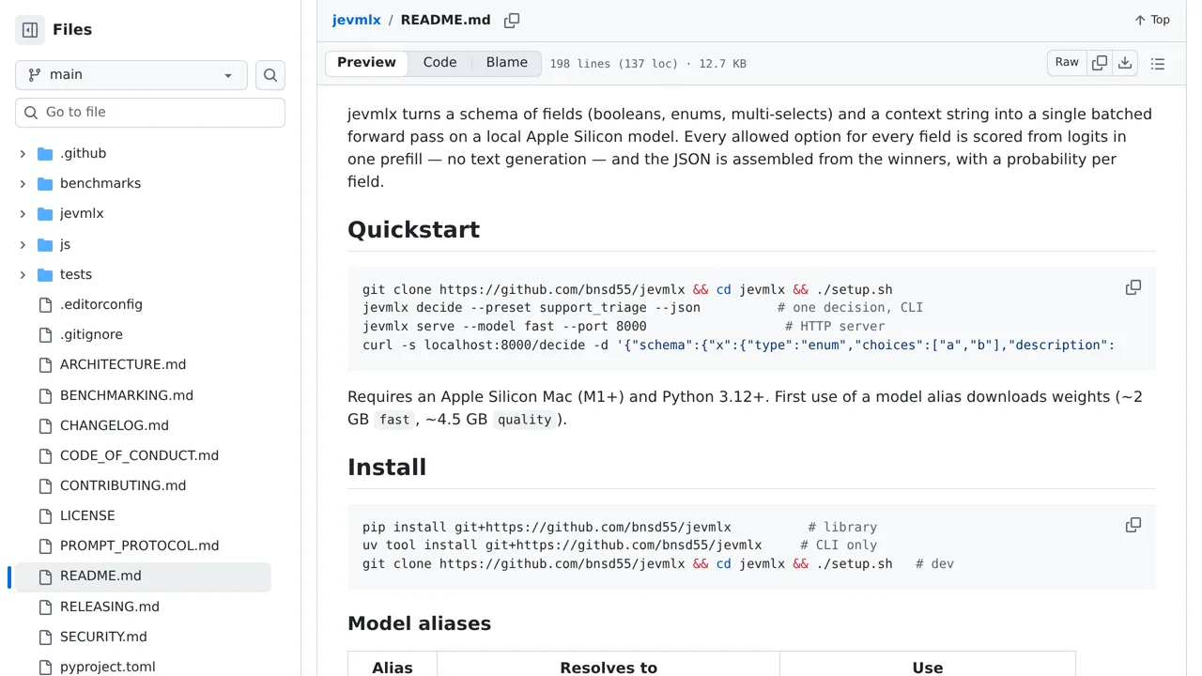Switch to the Blame tab
The width and height of the screenshot is (1202, 676).
(x=507, y=63)
